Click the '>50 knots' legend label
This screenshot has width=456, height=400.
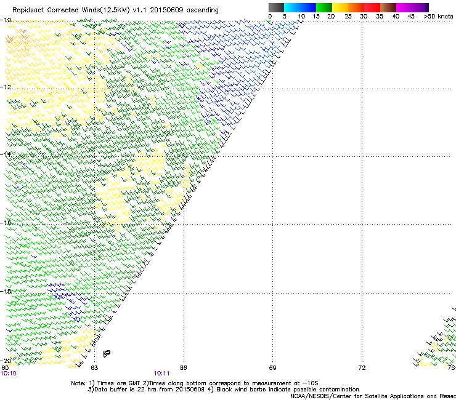pos(438,17)
